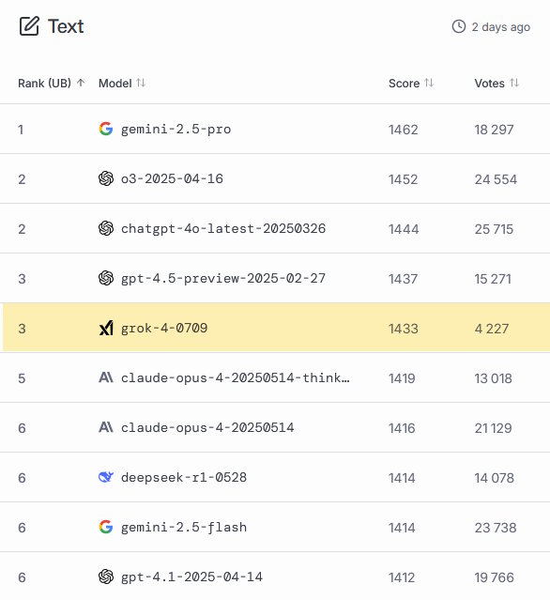Click rank 3 in the grok-4-0709 row
The image size is (550, 600).
point(22,329)
